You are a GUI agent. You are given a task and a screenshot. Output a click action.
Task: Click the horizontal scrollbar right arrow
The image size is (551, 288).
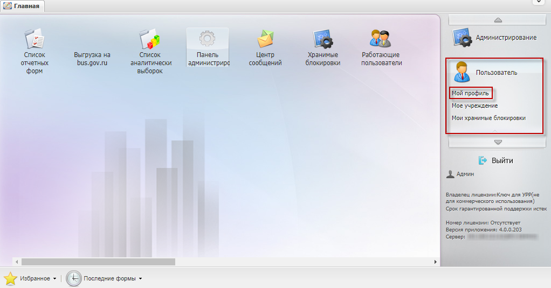pyautogui.click(x=436, y=262)
